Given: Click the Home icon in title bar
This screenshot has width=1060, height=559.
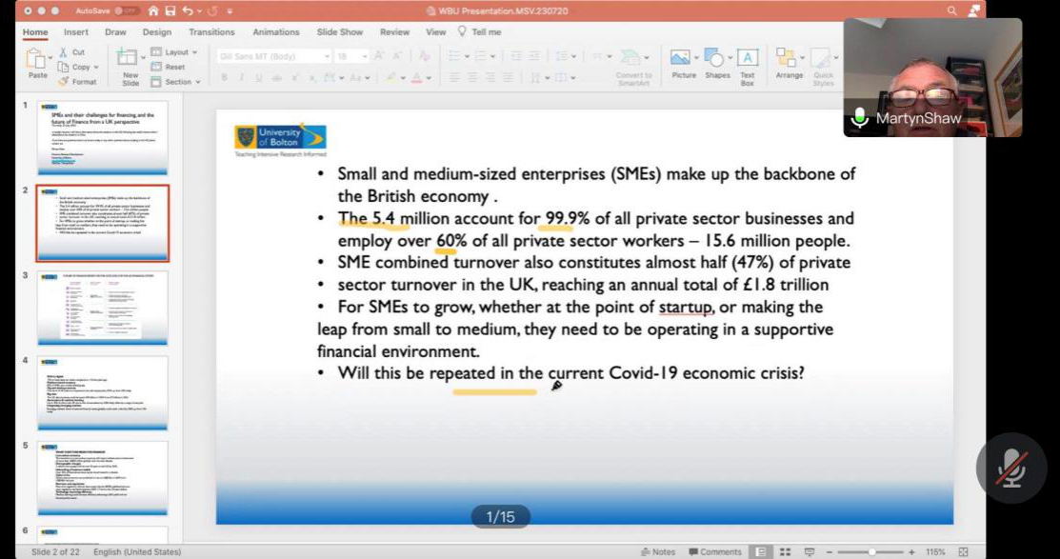Looking at the screenshot, I should [152, 10].
